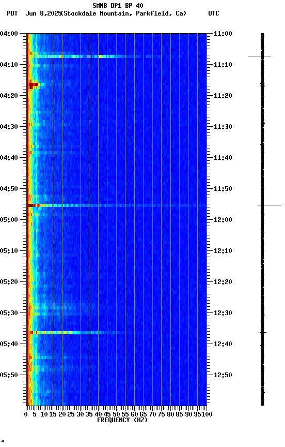The image size is (285, 447).
Task: Click the 04:10 PDT time label
Action: coord(9,65)
